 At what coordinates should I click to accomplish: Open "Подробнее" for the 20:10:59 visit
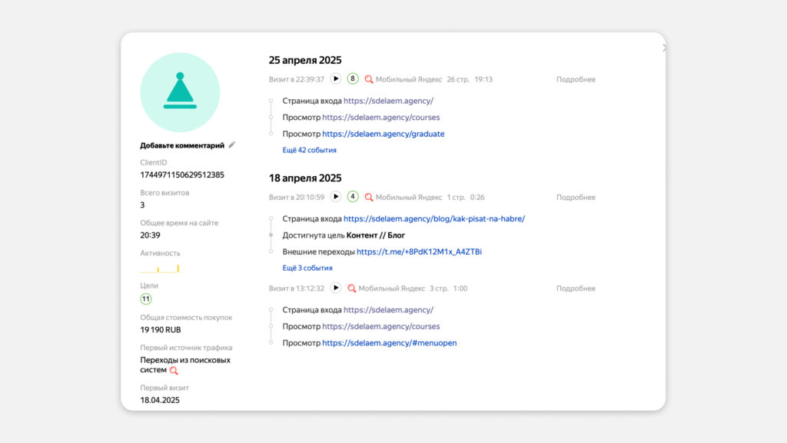click(x=576, y=198)
